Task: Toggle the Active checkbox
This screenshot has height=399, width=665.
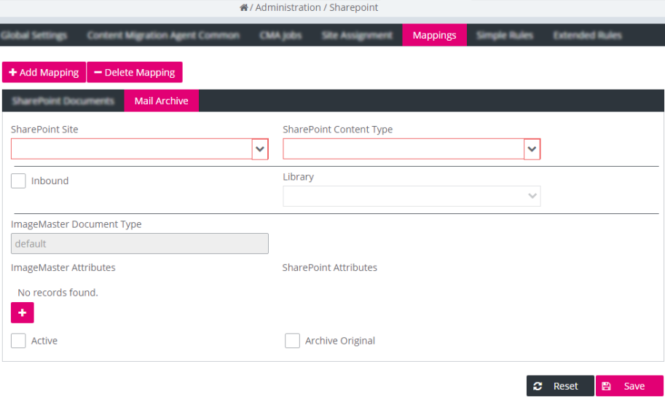Action: coord(18,341)
